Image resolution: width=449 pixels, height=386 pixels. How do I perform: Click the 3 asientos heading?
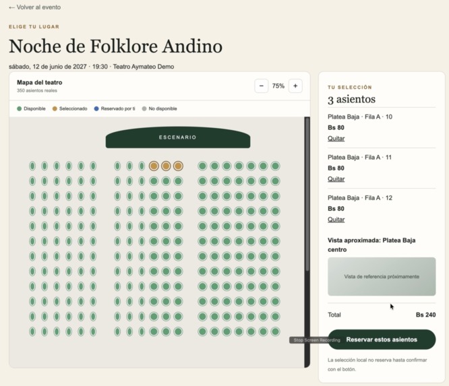pos(352,99)
